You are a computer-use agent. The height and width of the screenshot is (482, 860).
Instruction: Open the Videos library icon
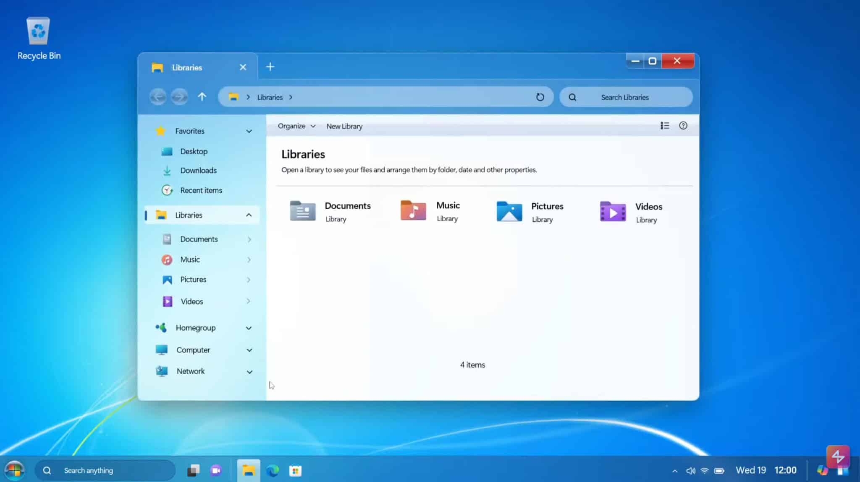[612, 212]
